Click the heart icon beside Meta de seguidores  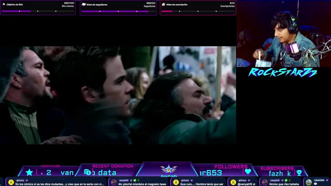(84, 4)
